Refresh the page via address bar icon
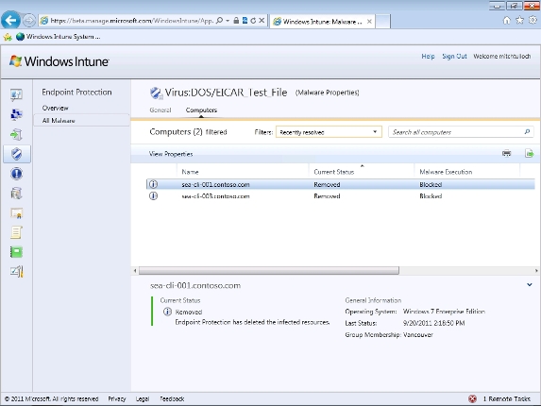Screen dimensions: 541x406 (253, 21)
